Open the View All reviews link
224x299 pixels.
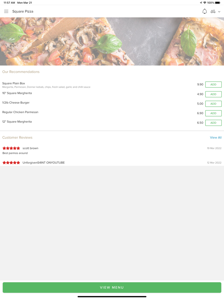point(216,138)
